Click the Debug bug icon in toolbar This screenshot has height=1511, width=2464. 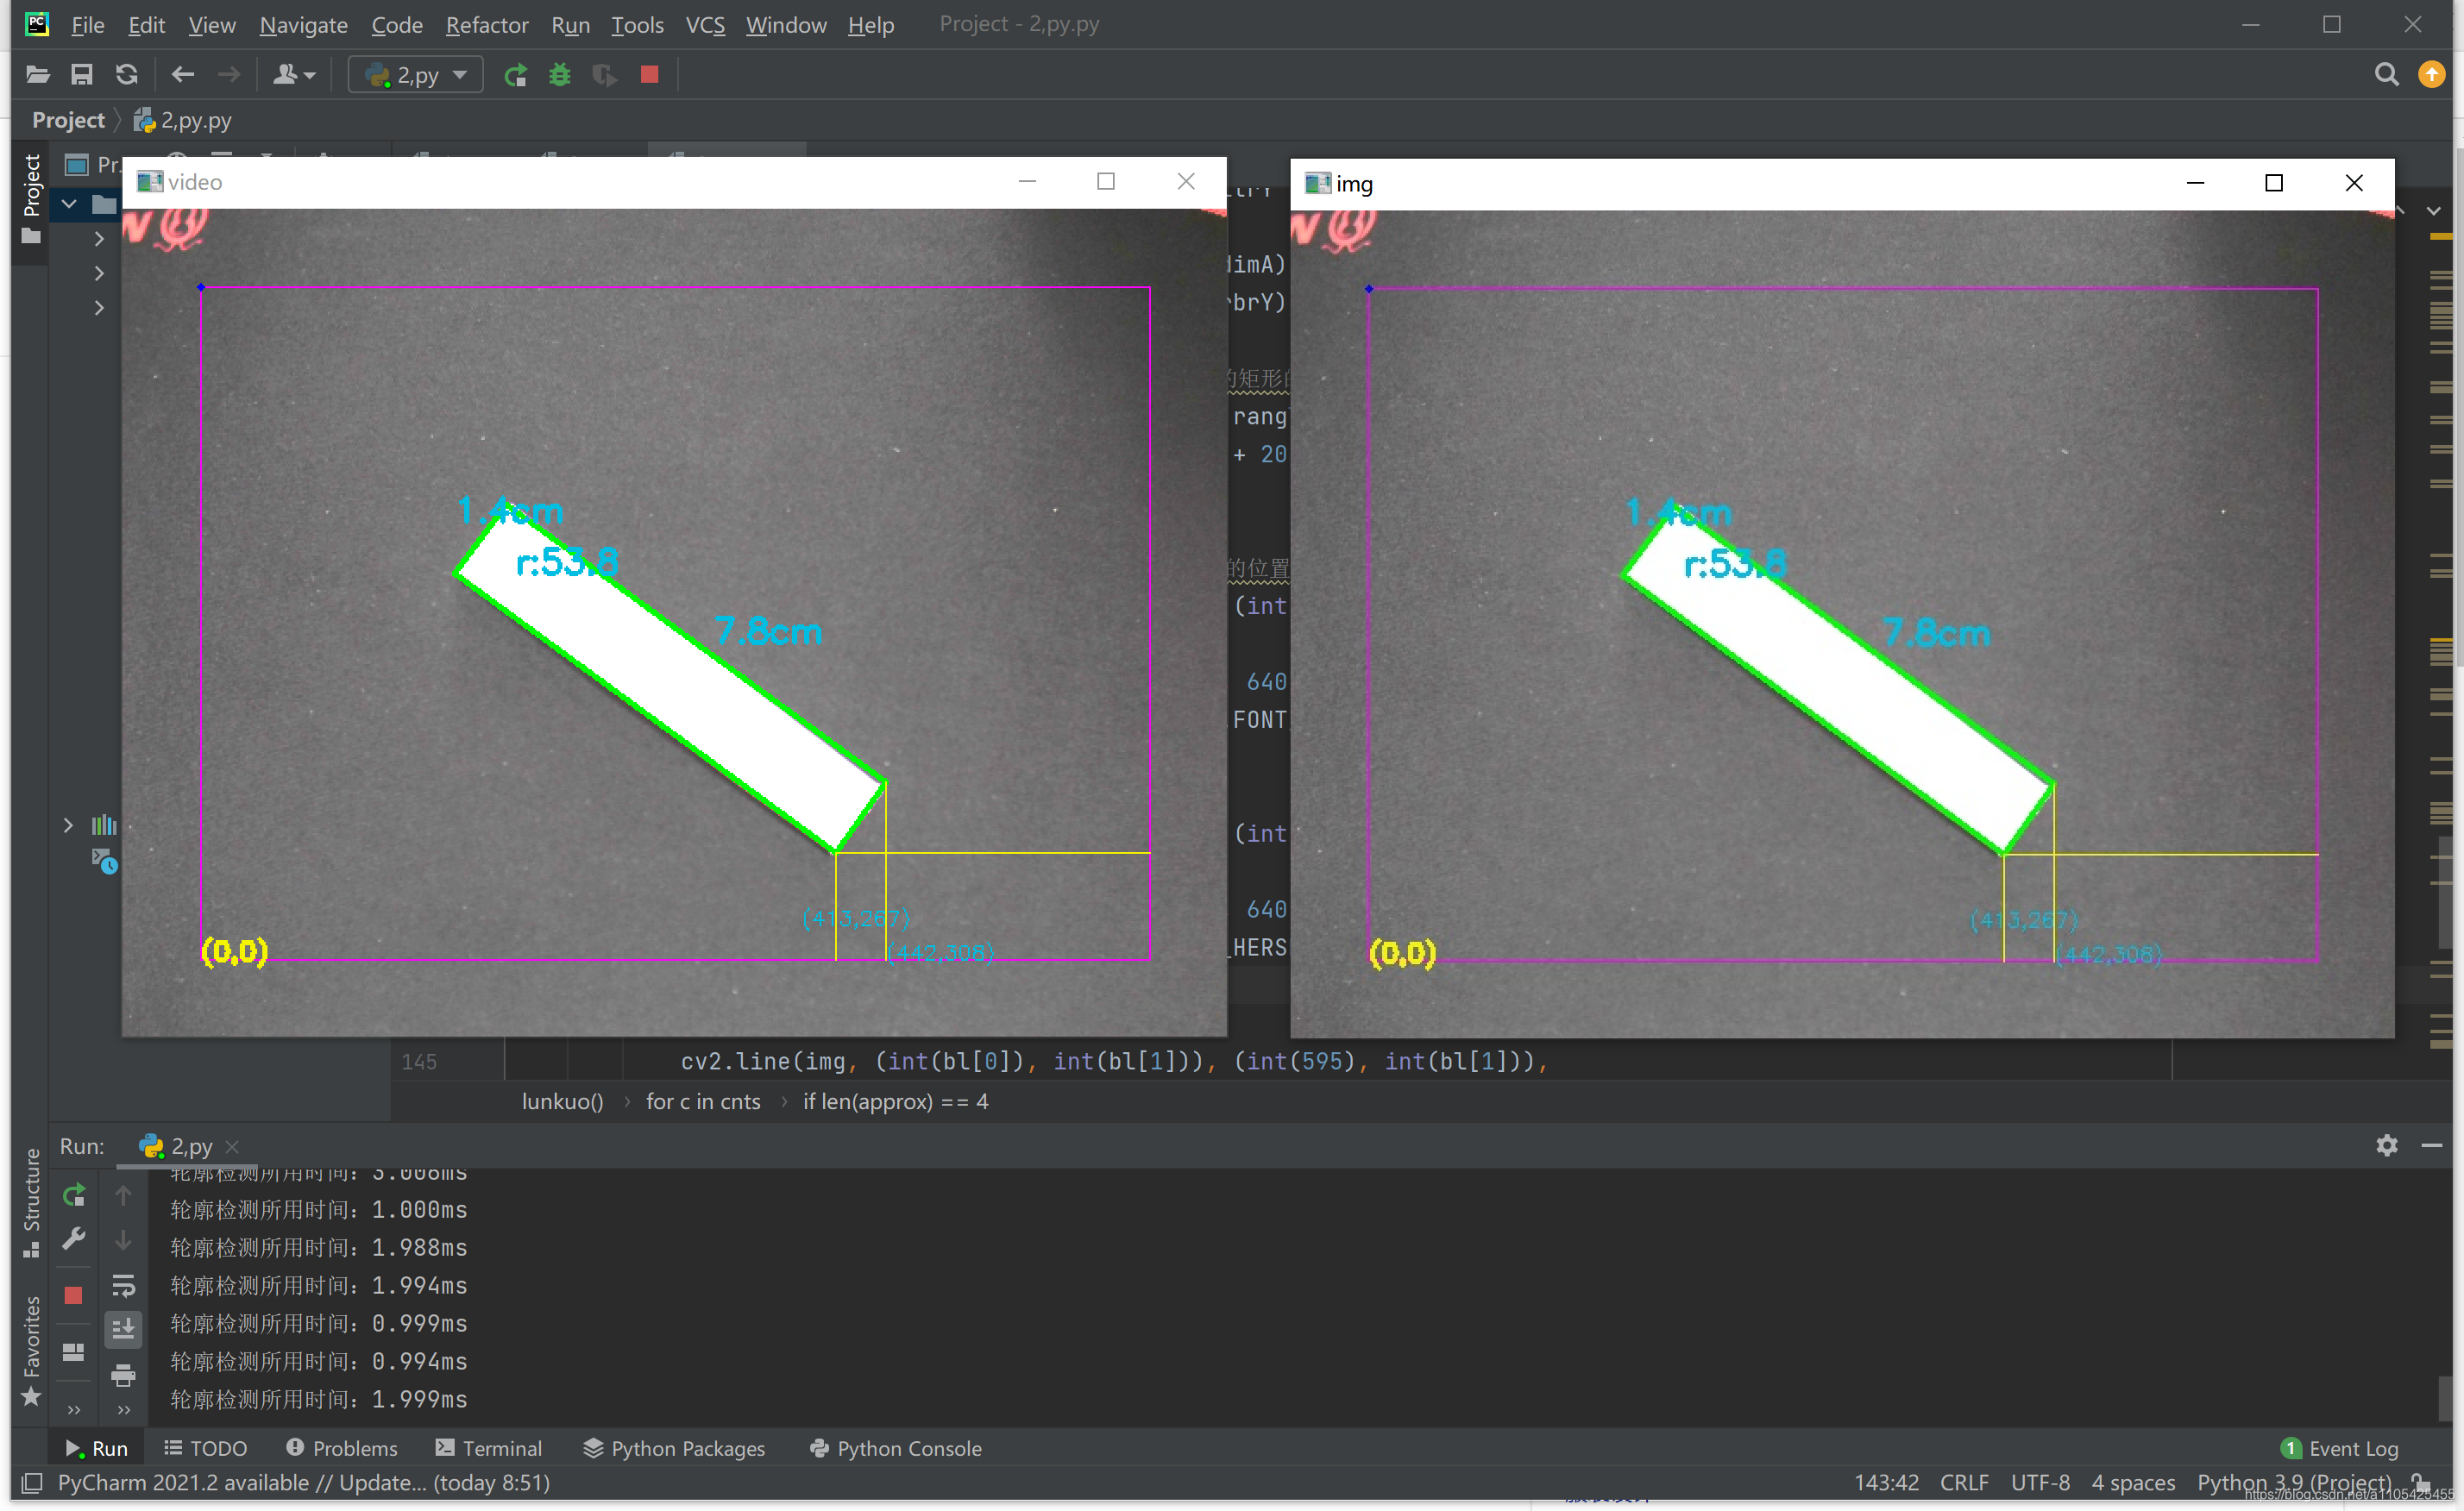(560, 75)
